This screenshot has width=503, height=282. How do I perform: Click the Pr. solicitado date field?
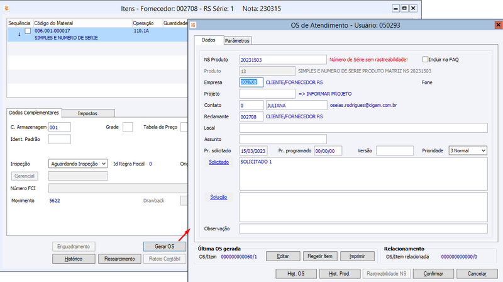point(253,150)
